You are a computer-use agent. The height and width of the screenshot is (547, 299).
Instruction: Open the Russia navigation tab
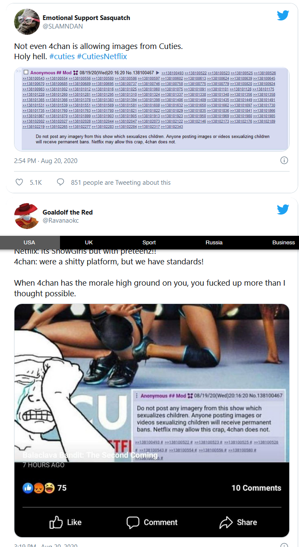(x=214, y=242)
